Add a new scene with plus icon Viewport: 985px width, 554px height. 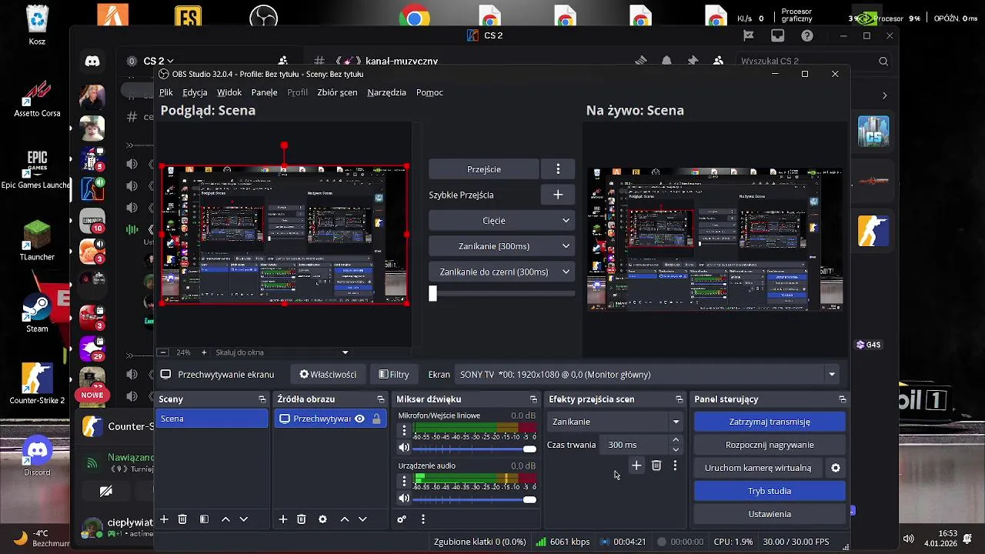click(x=164, y=519)
